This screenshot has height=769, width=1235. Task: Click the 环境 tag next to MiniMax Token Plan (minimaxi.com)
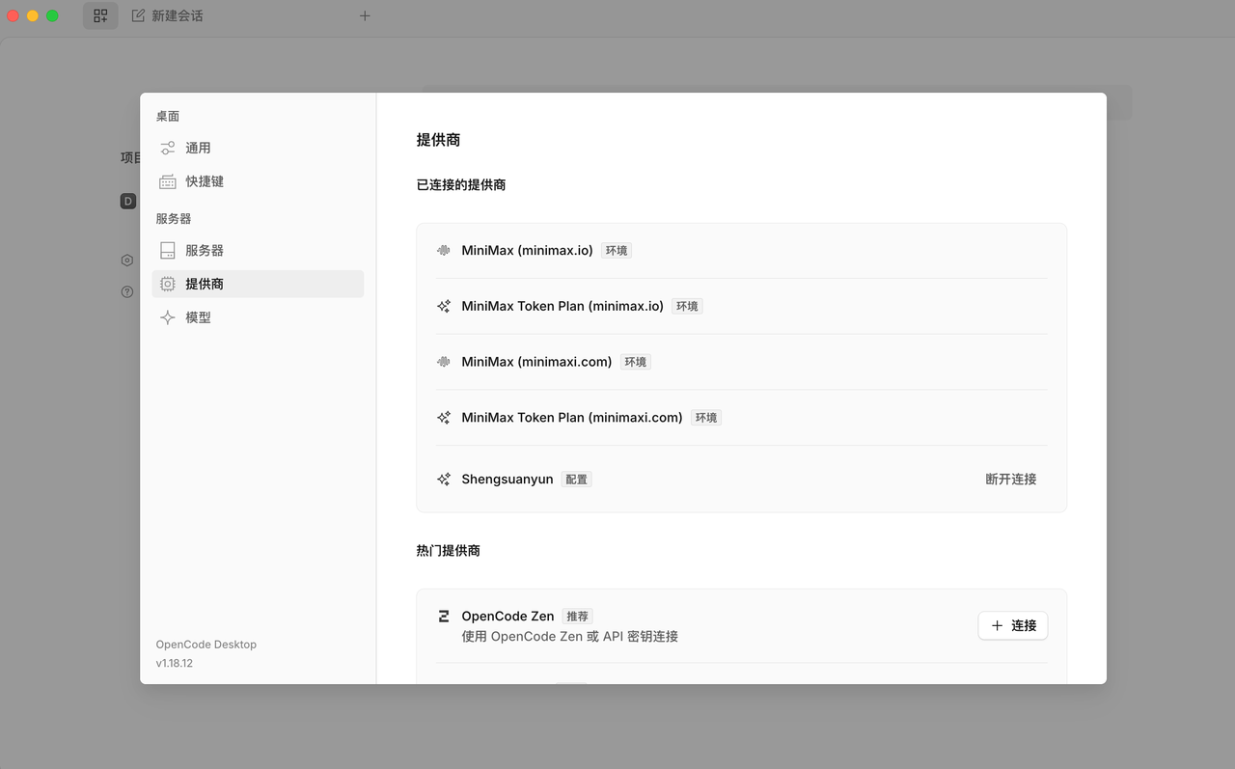coord(706,418)
